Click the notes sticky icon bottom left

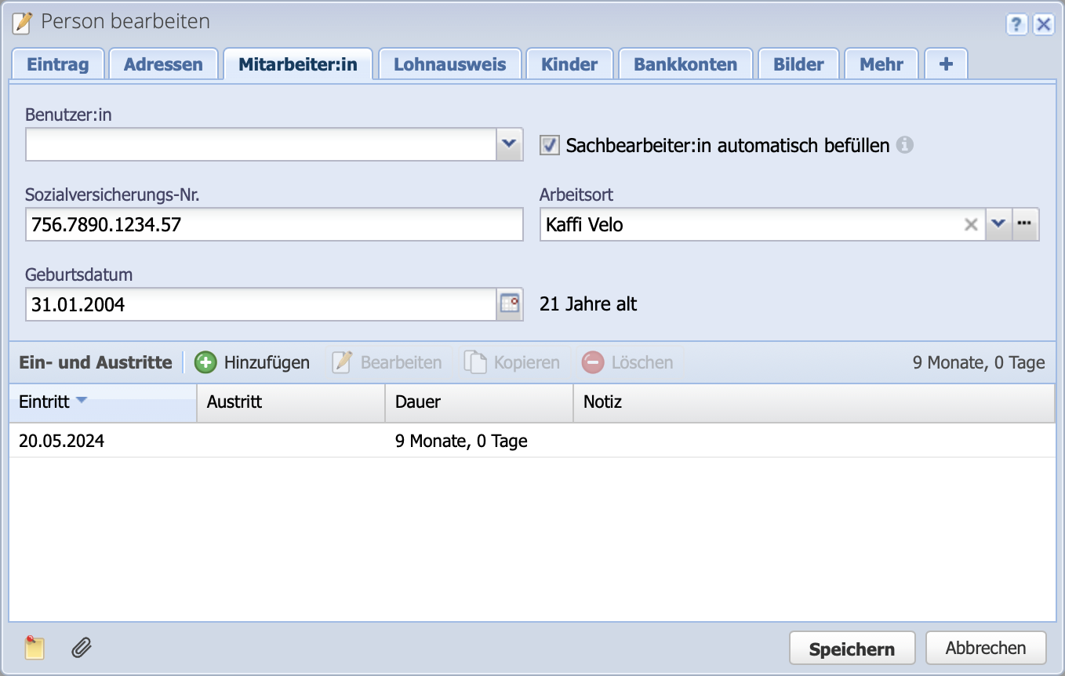[x=35, y=648]
